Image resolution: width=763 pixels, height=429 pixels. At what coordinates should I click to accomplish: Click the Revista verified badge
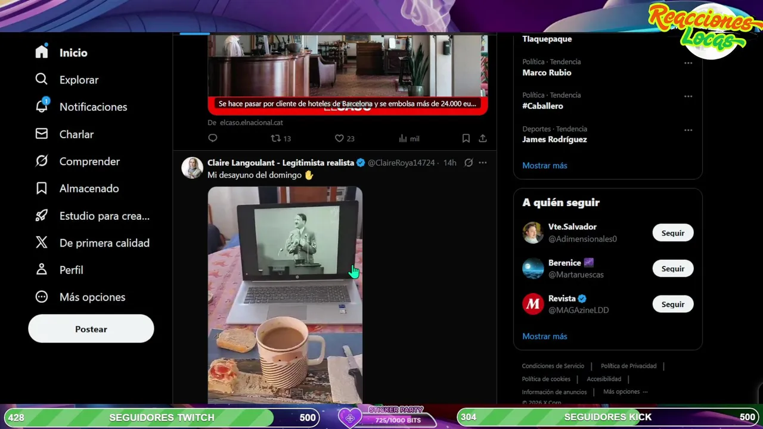point(582,299)
